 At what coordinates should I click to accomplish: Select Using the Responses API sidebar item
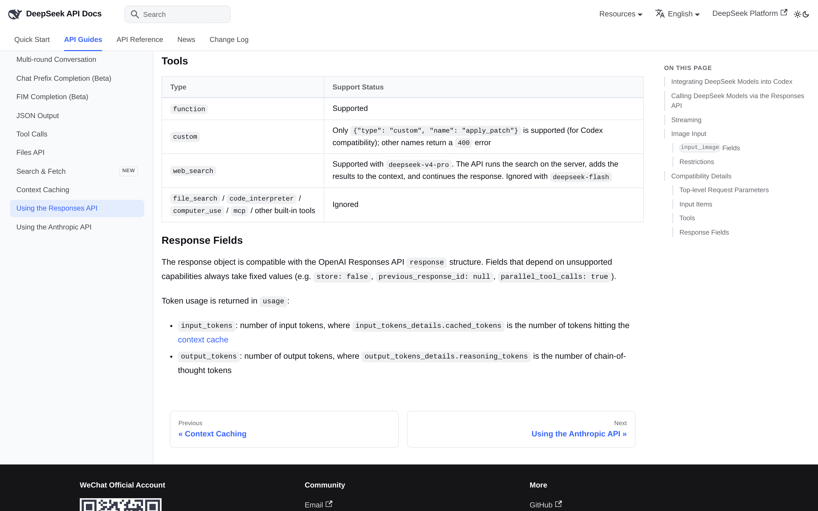click(x=77, y=208)
